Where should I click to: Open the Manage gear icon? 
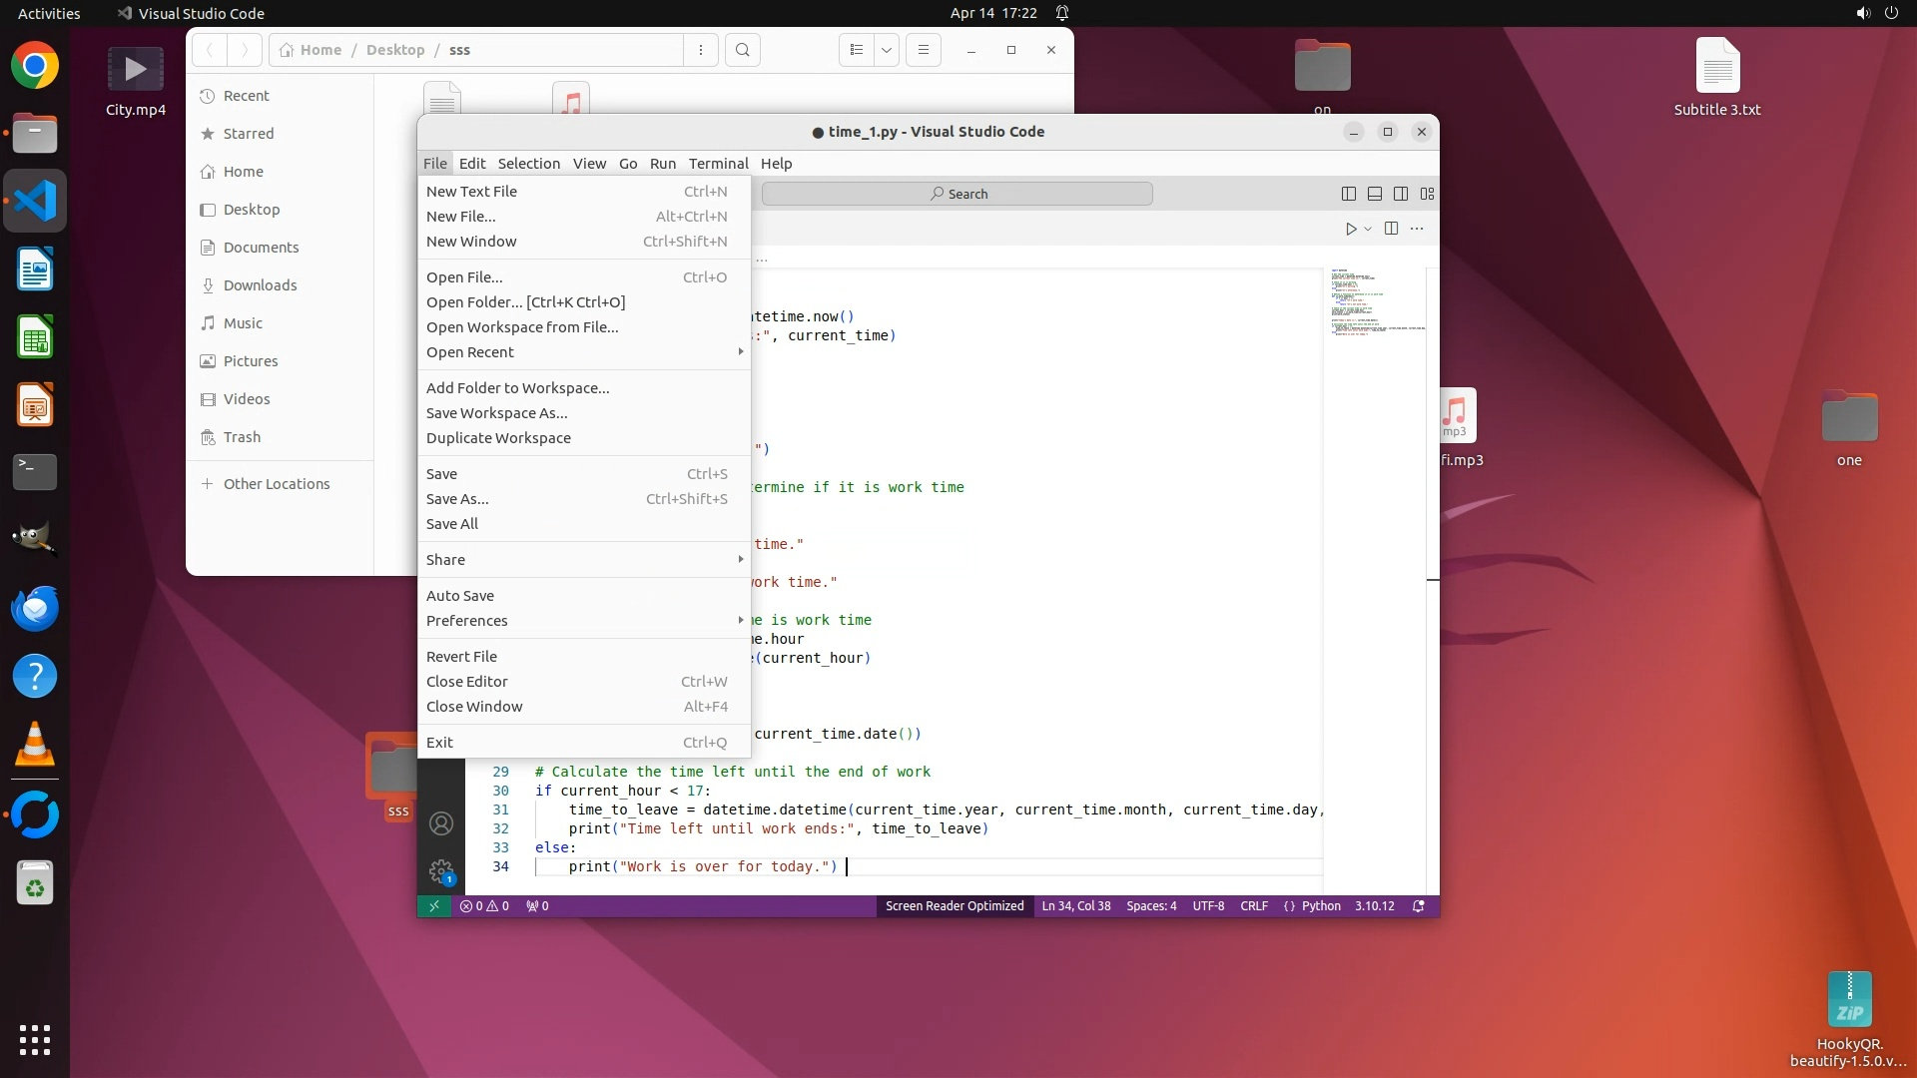(x=441, y=871)
